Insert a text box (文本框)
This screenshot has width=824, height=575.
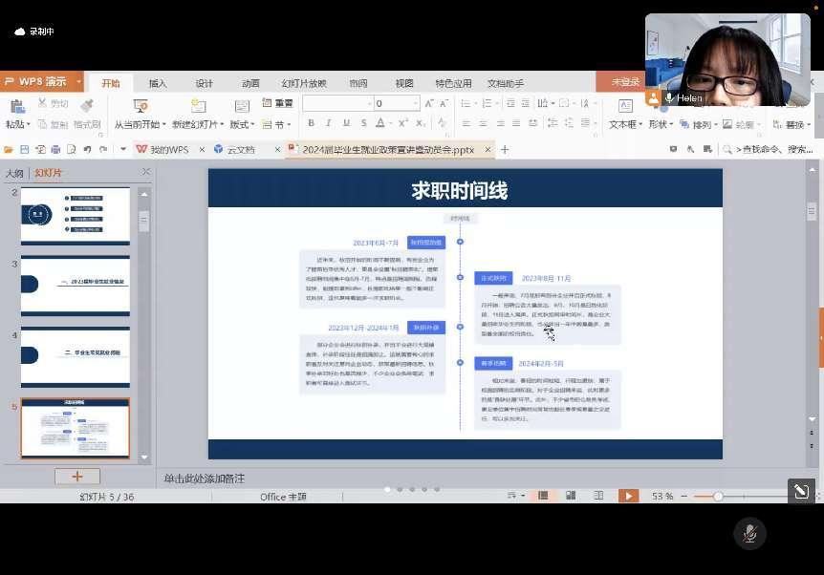coord(623,107)
